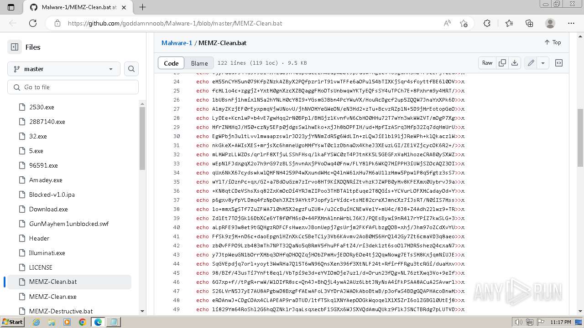This screenshot has height=328, width=584.
Task: Go to Malware-1 repository breadcrumb link
Action: [x=177, y=43]
